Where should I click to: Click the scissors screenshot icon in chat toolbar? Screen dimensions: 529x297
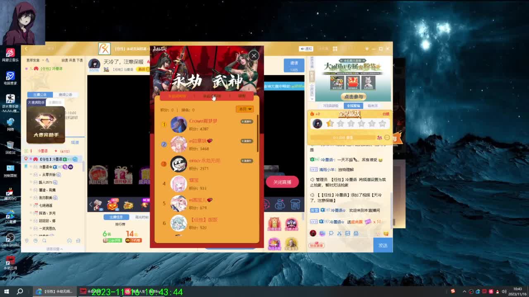(x=339, y=233)
